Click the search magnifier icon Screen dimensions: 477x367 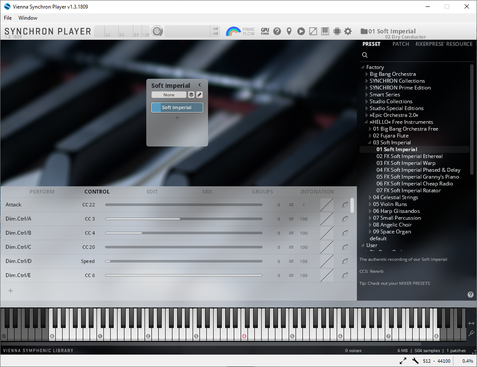pos(365,55)
